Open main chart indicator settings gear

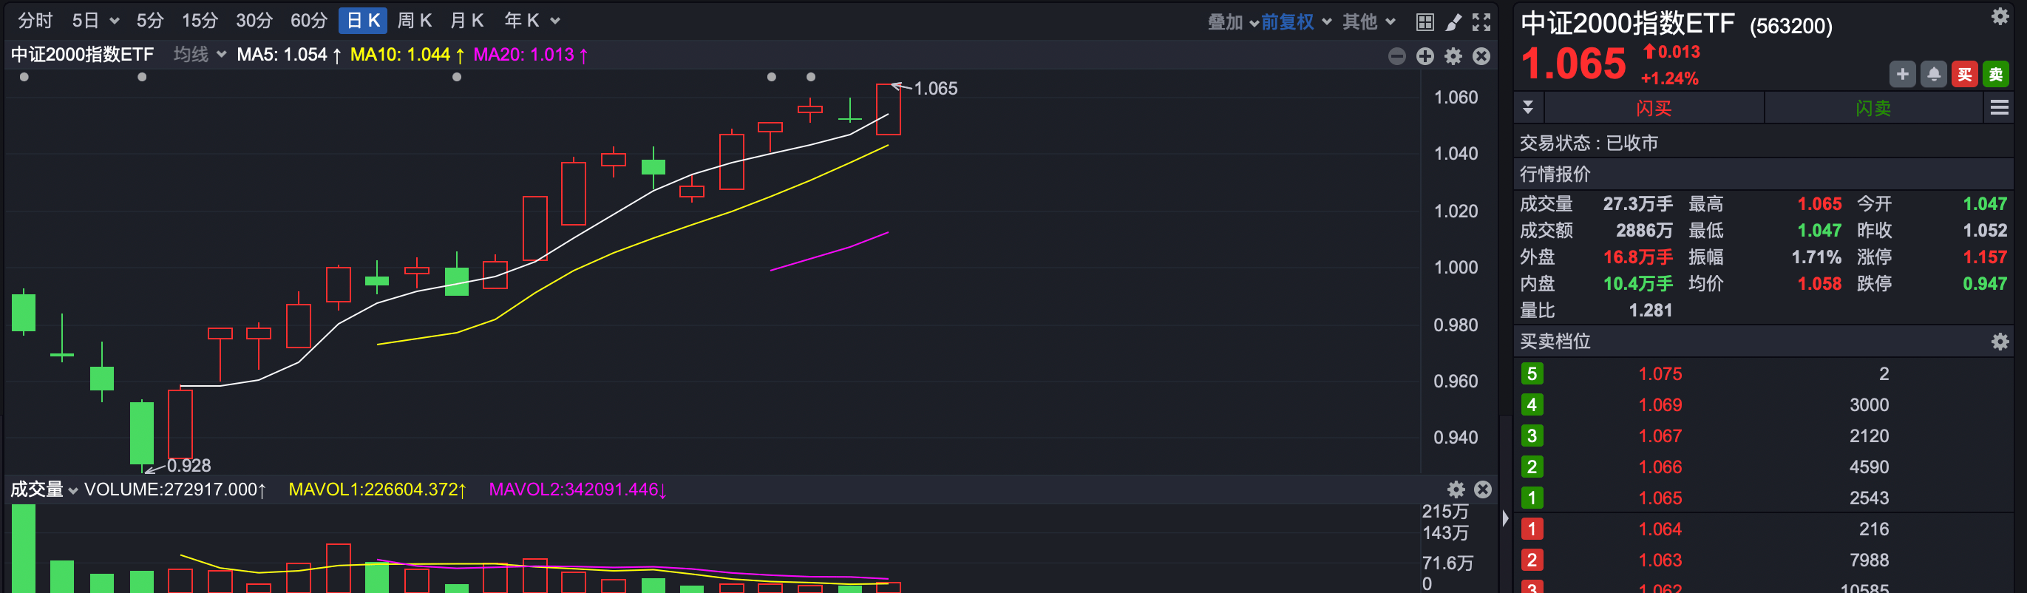pyautogui.click(x=1453, y=56)
